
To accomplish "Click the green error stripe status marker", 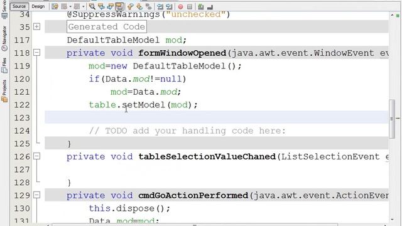I will point(398,16).
